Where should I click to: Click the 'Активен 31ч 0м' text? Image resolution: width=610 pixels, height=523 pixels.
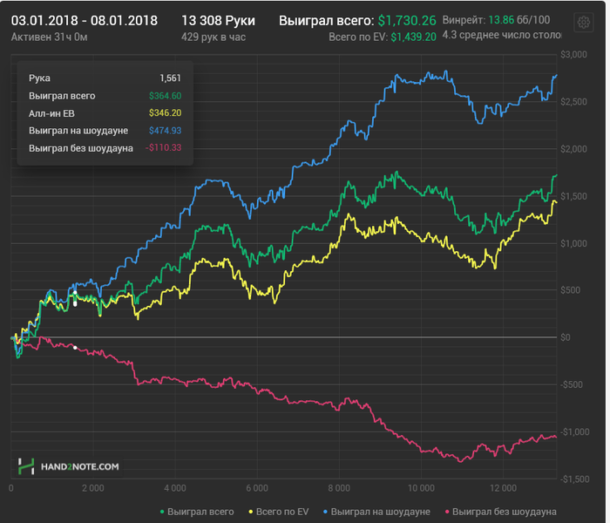click(x=49, y=37)
